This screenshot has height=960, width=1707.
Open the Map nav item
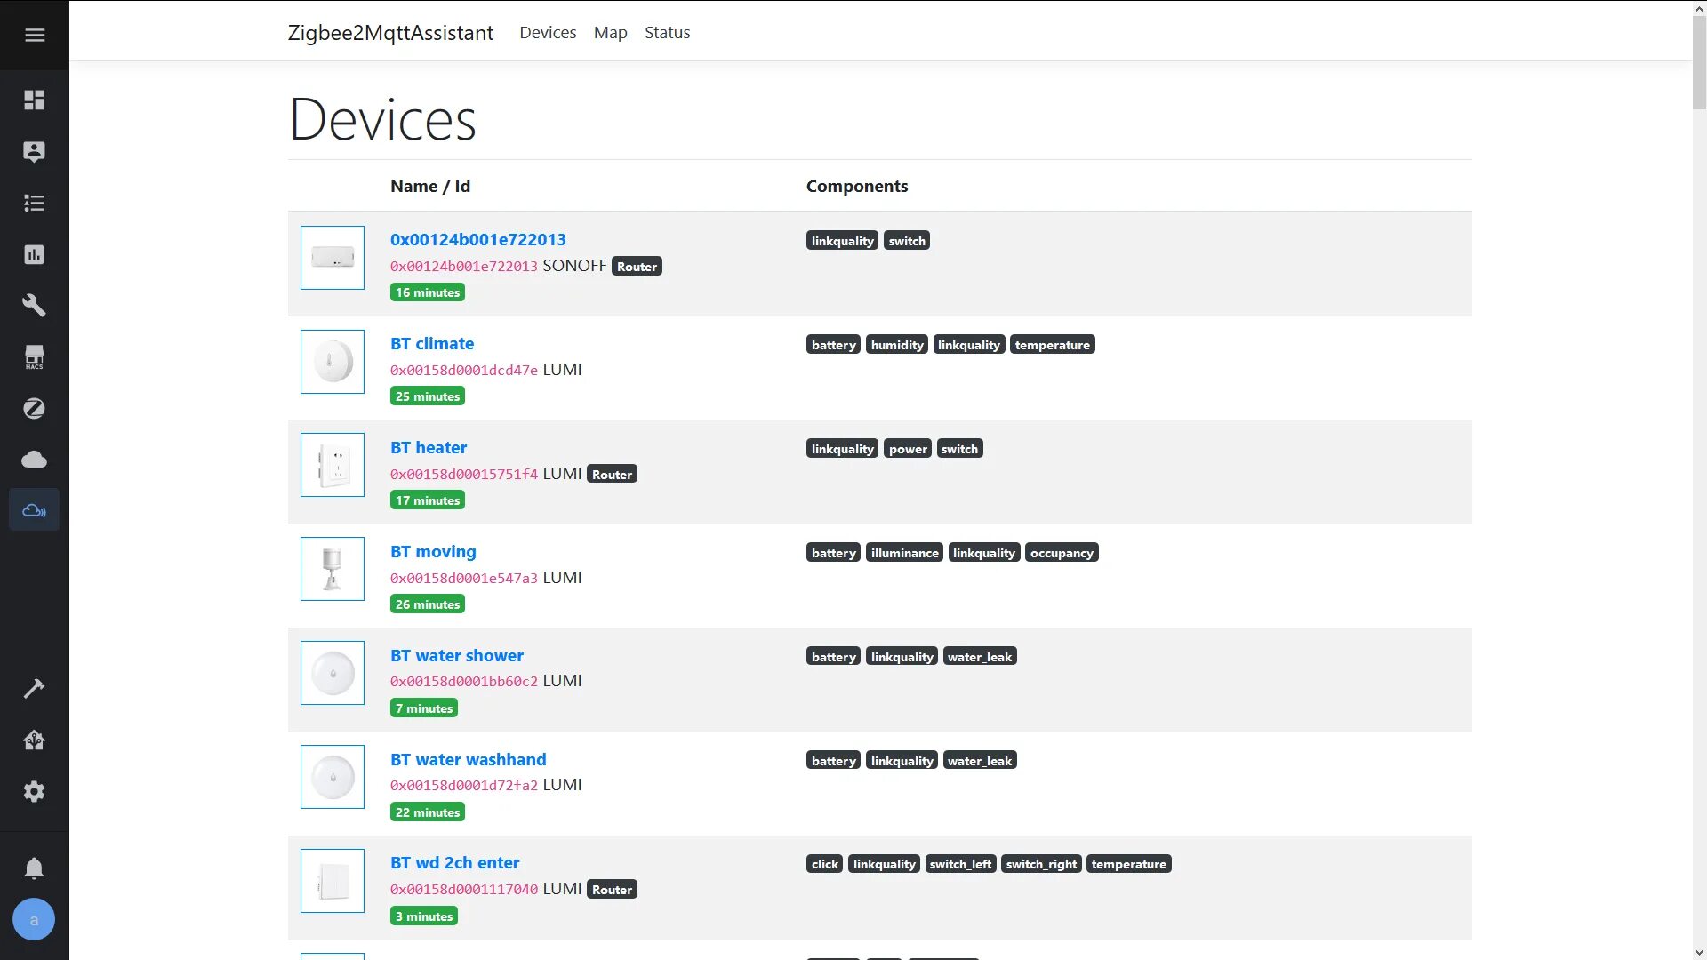610,33
